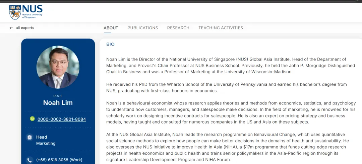Click the paragraph starting 'He received his PhD'

click(x=227, y=87)
